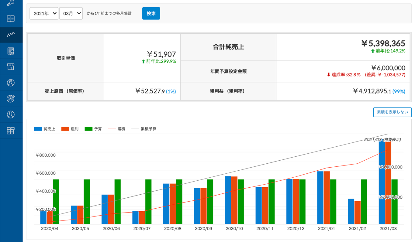Screen dimensions: 415x242
Task: Click the user silhouette icon below the target
Action: (x=11, y=114)
